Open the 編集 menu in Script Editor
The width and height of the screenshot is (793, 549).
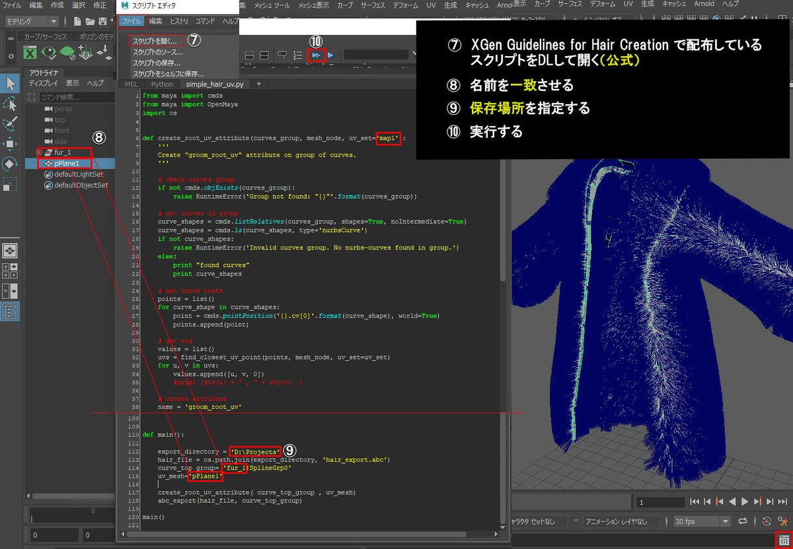pyautogui.click(x=155, y=22)
